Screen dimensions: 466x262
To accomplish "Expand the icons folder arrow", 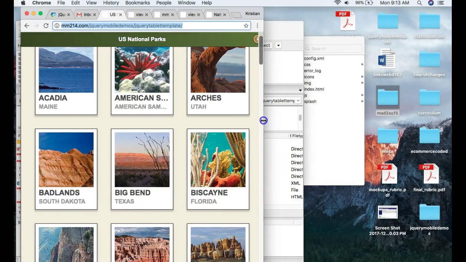I will click(362, 77).
